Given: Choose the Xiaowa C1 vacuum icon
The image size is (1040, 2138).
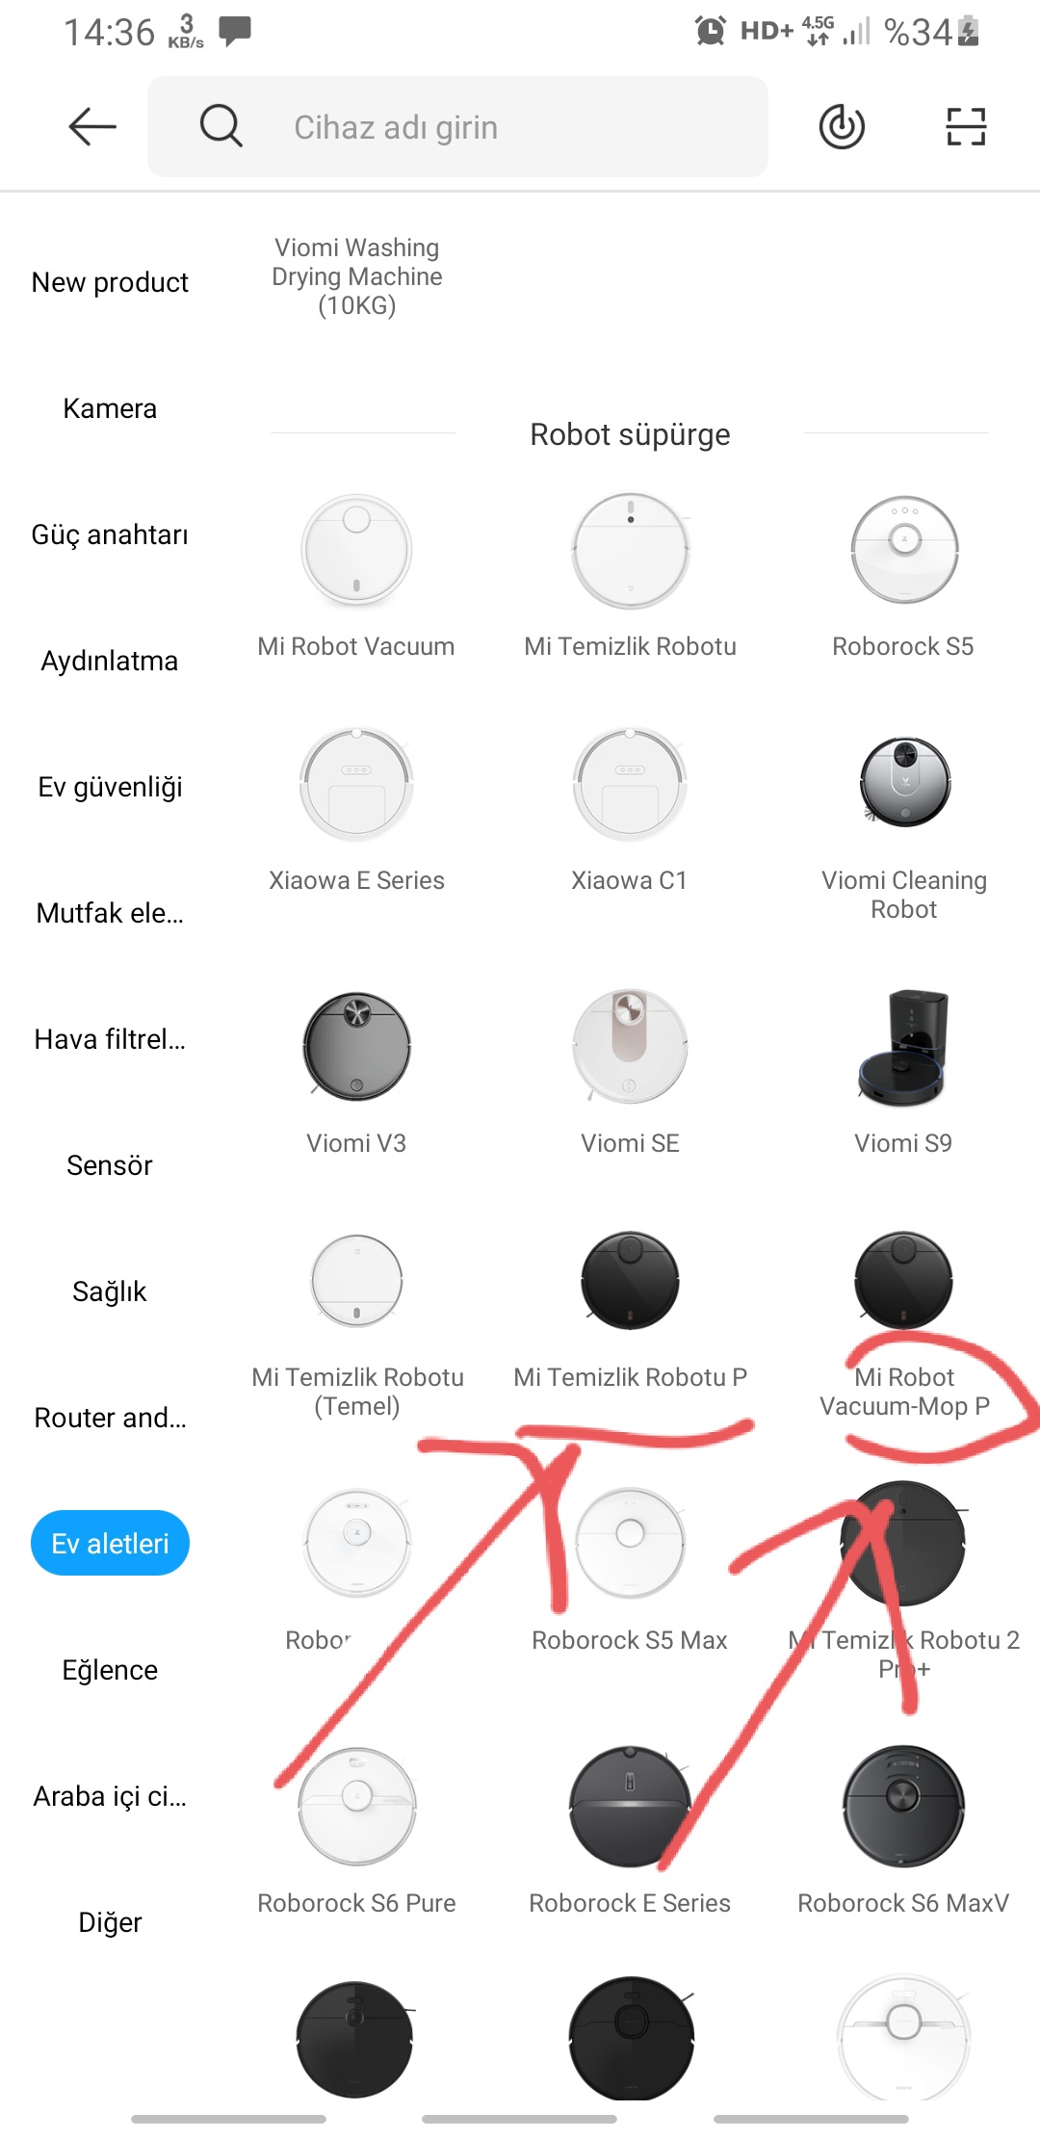Looking at the screenshot, I should (x=630, y=783).
